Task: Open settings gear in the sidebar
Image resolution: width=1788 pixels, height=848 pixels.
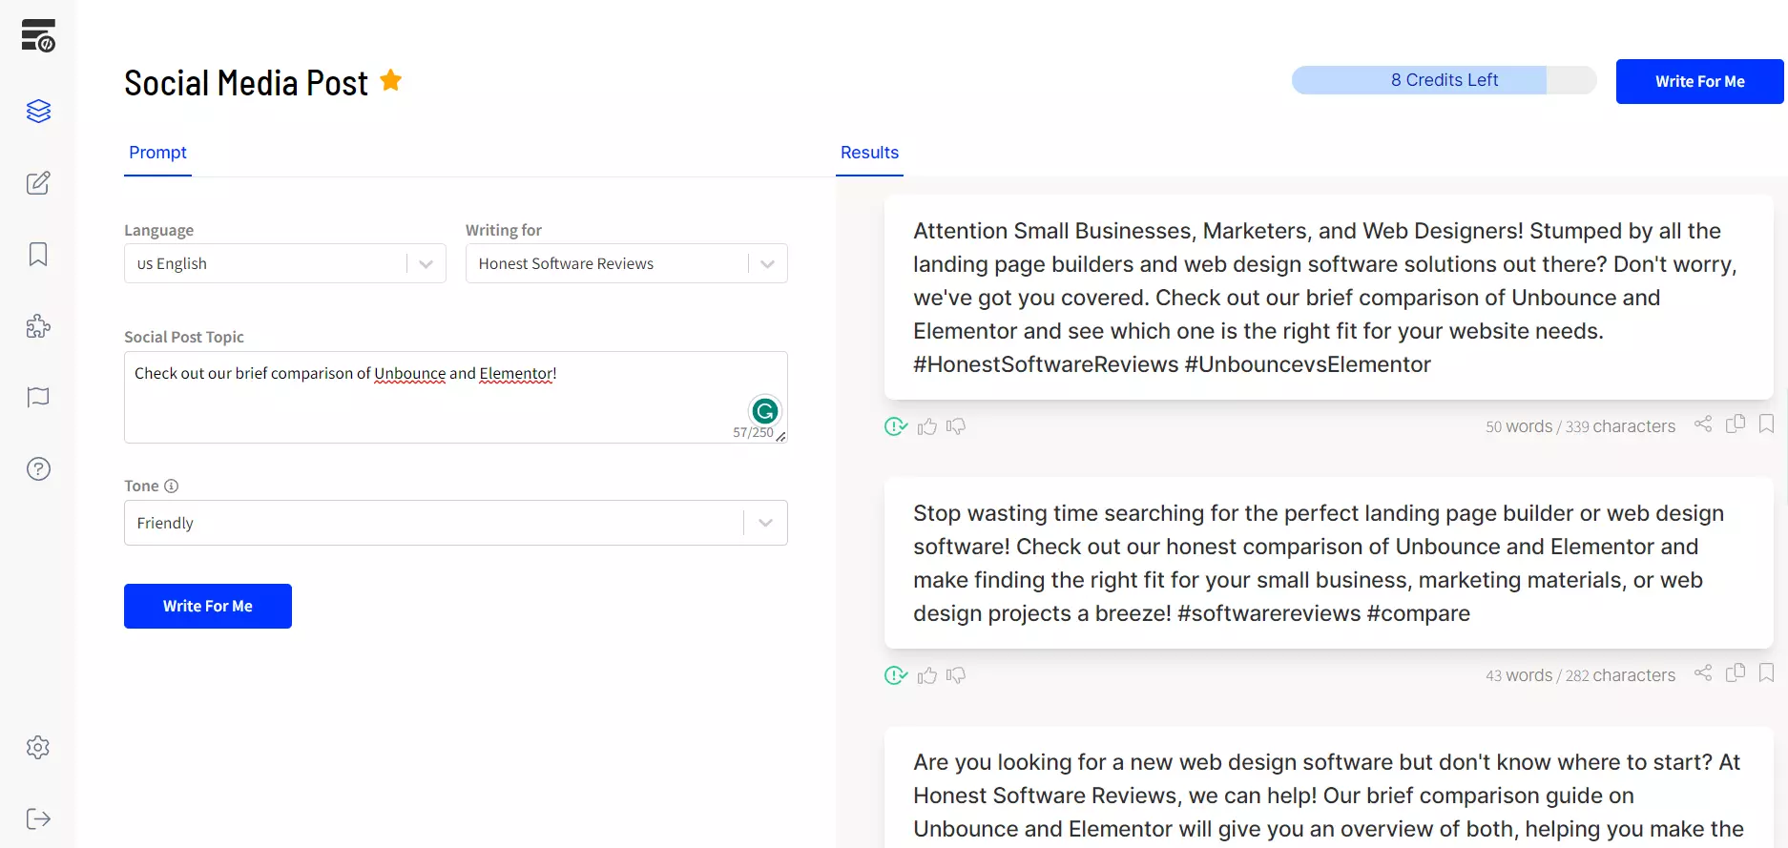Action: 38,747
